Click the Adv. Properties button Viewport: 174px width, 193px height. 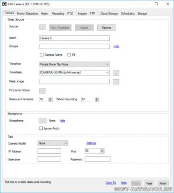60,28
